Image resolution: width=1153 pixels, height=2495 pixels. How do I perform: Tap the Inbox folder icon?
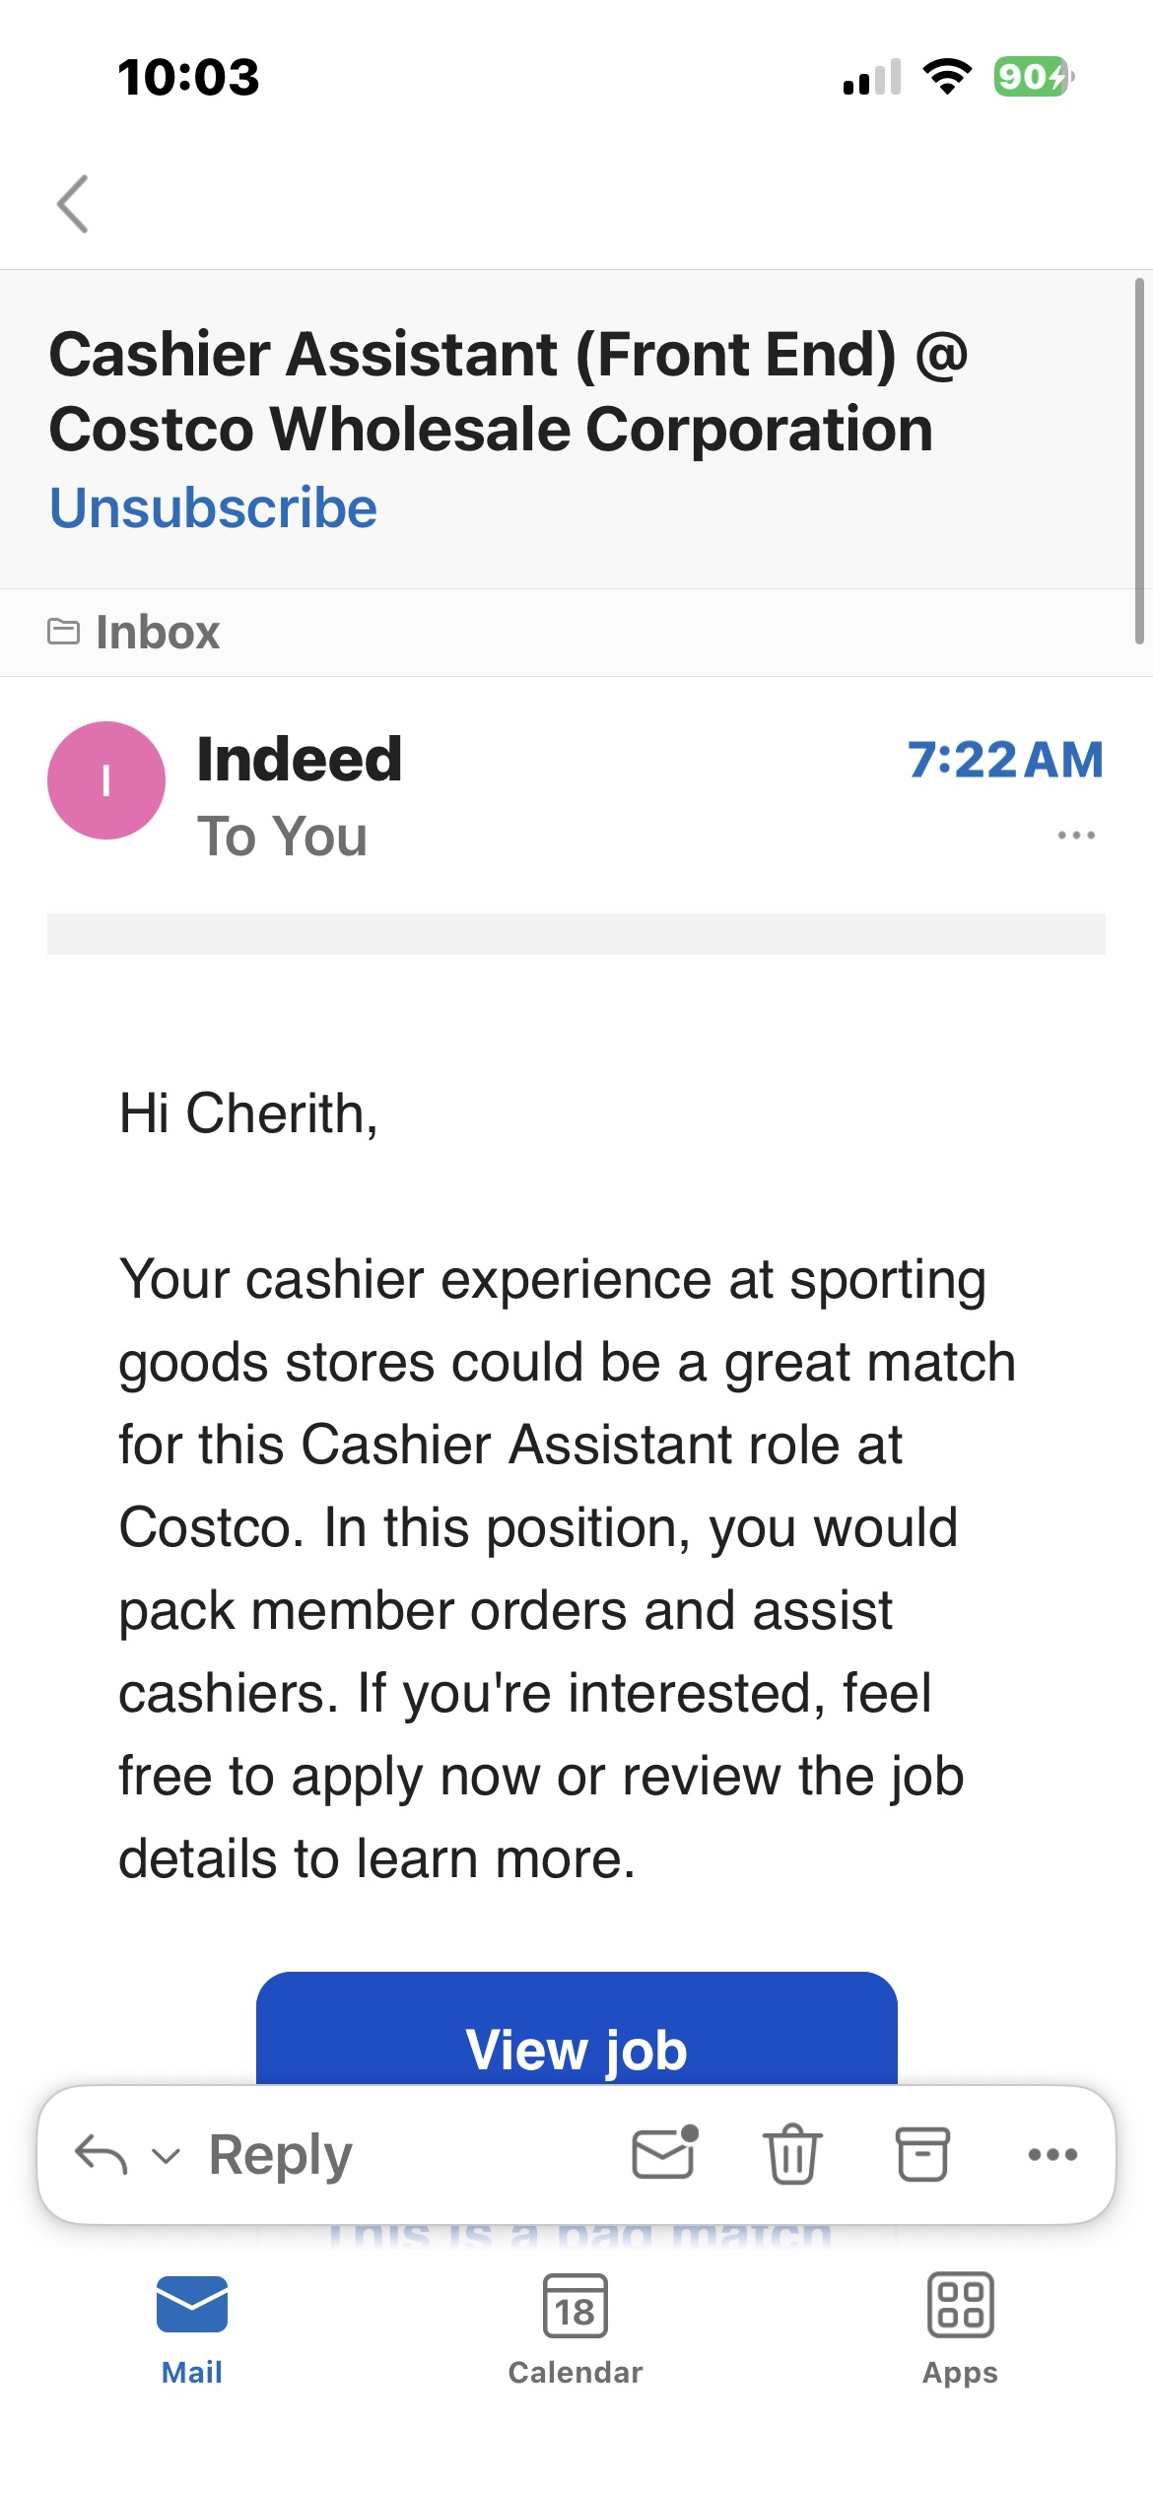[x=64, y=632]
